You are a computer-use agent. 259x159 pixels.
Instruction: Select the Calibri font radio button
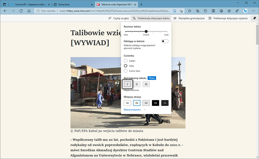click(125, 61)
